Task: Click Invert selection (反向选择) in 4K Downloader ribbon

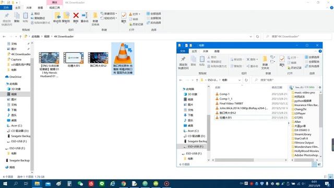Action: (x=153, y=22)
